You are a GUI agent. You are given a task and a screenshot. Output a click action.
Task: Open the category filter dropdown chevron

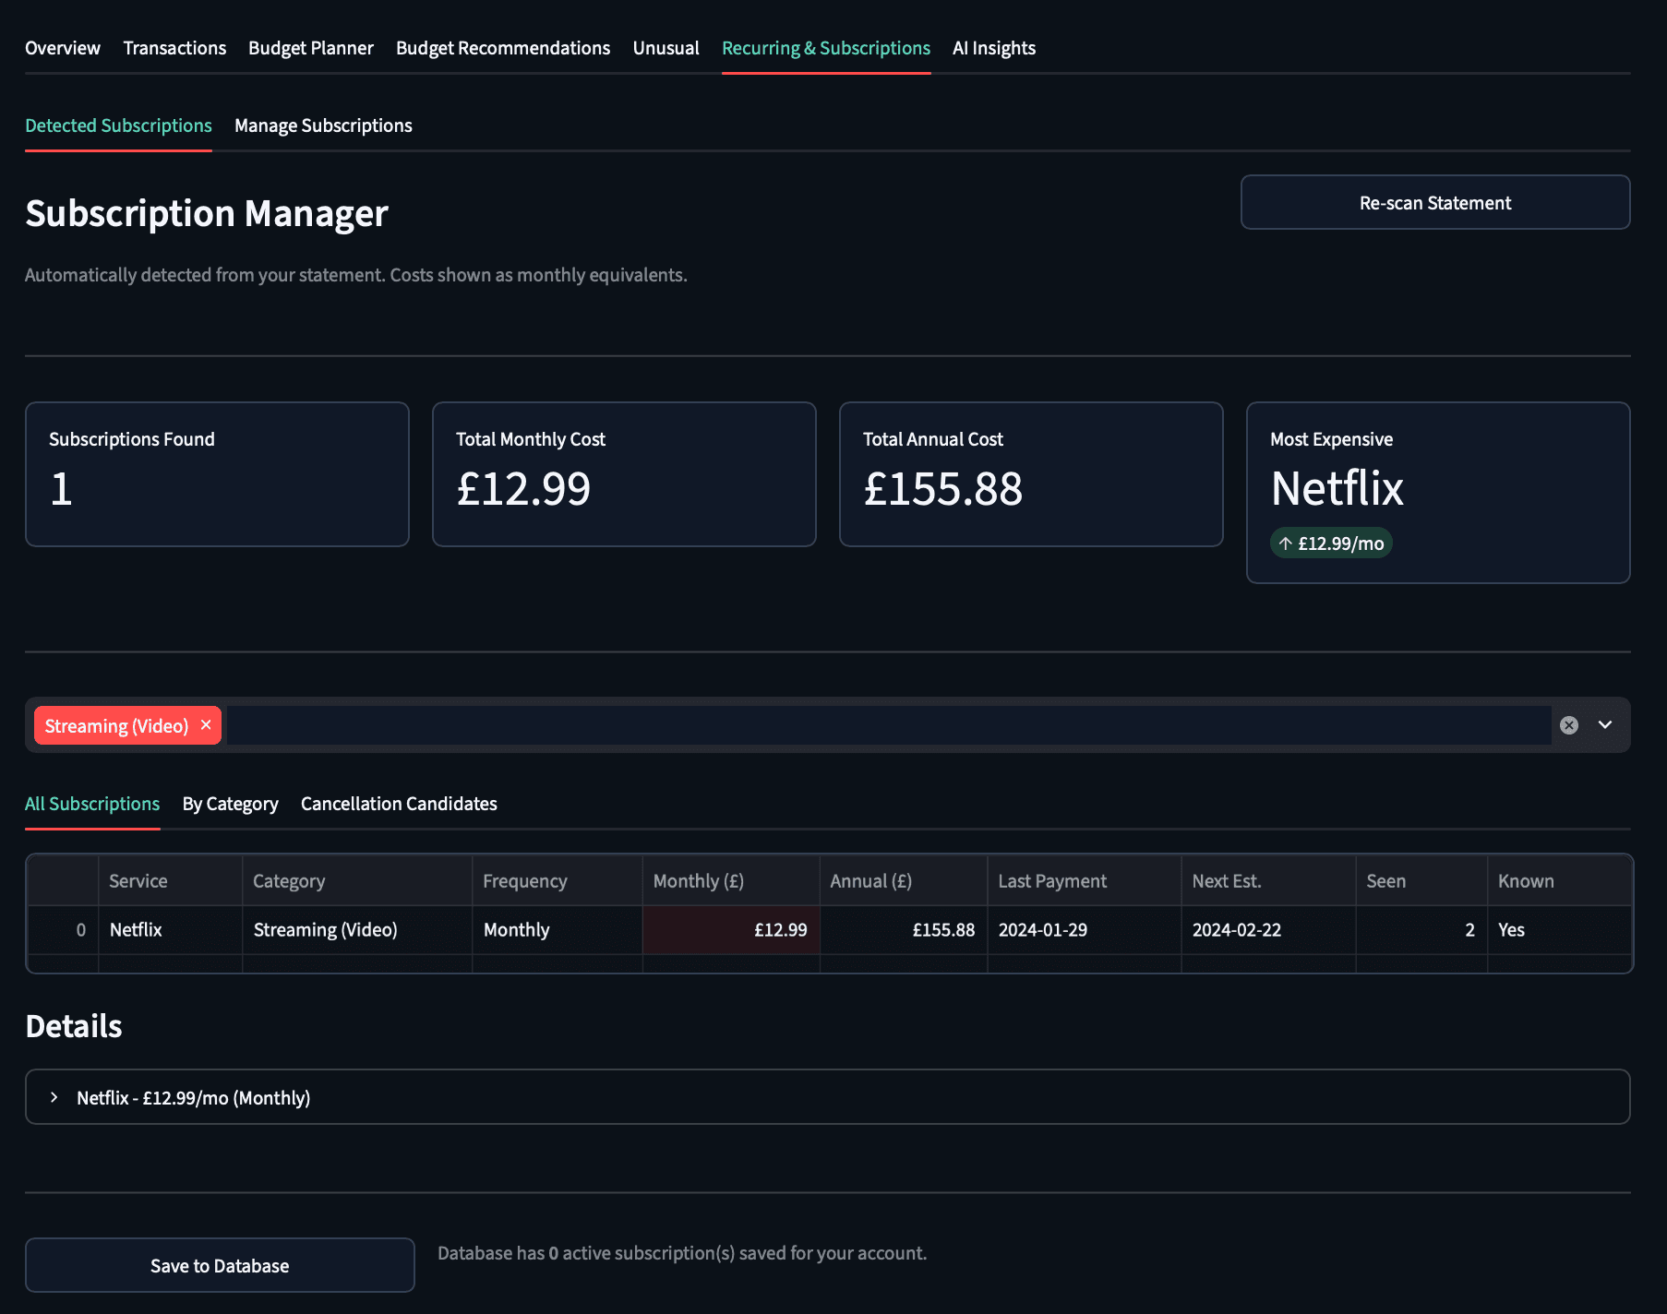(x=1605, y=725)
